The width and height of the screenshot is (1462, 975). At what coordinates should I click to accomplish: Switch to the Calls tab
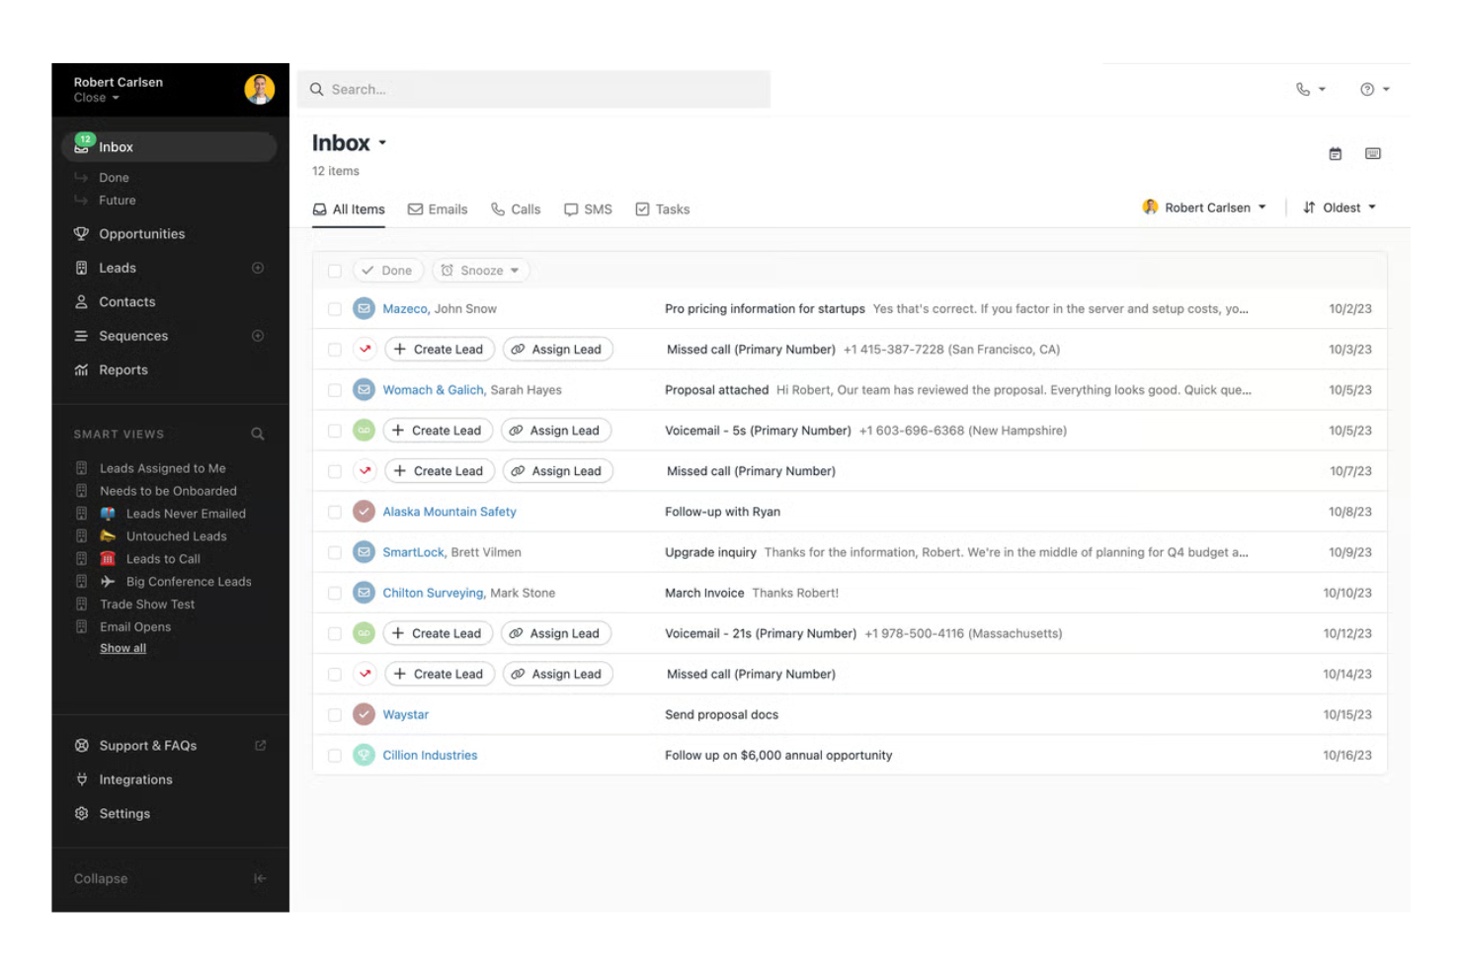coord(515,208)
